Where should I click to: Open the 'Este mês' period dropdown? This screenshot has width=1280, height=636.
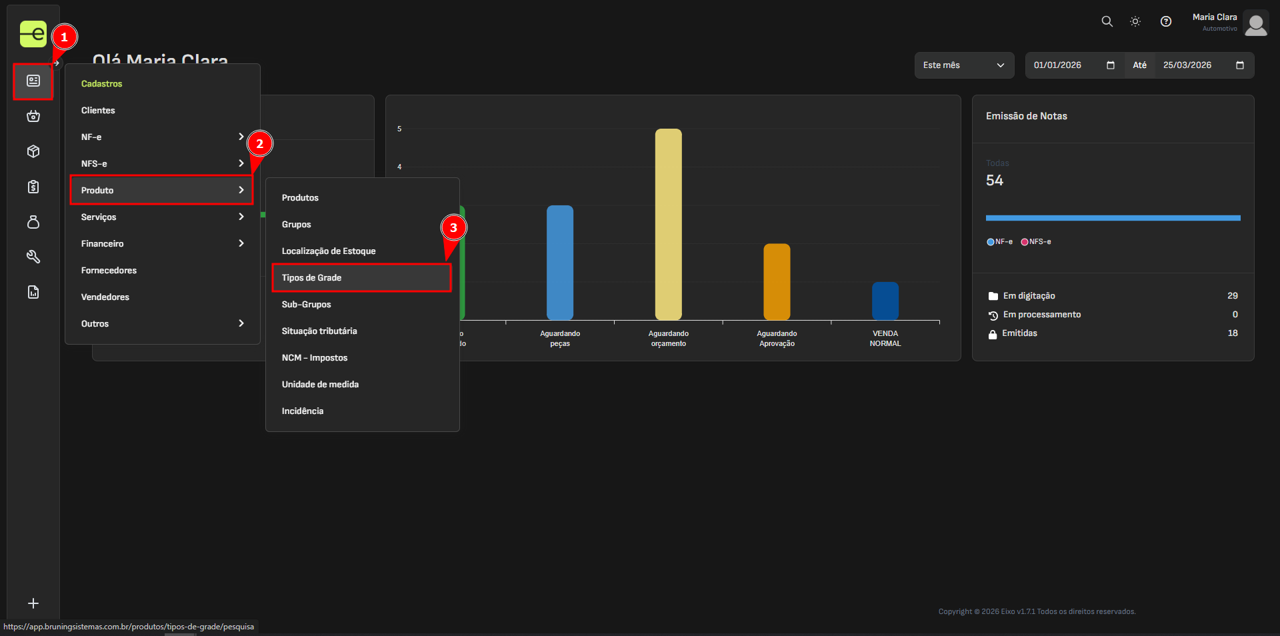[963, 65]
